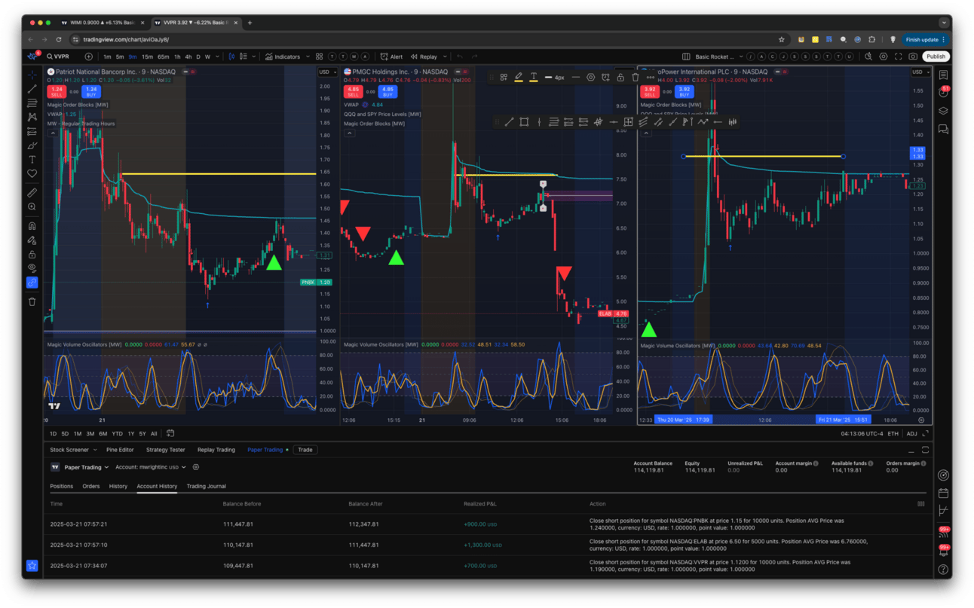Start bar Replay mode
The width and height of the screenshot is (974, 608).
pyautogui.click(x=424, y=57)
